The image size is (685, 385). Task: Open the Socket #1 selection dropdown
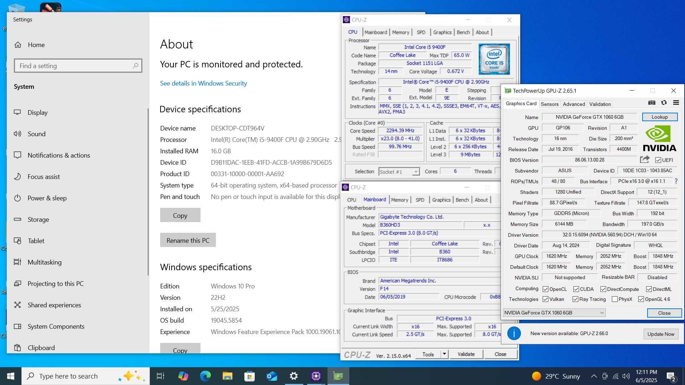(399, 172)
